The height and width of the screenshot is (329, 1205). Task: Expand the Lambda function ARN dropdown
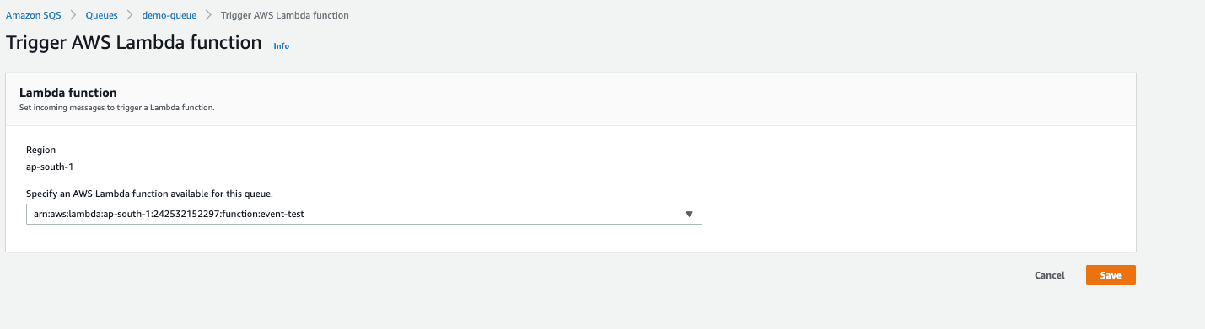click(x=364, y=214)
